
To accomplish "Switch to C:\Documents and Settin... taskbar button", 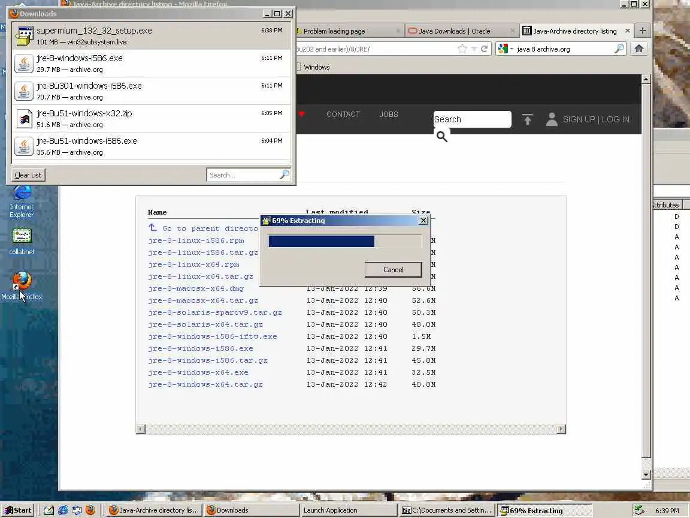I will tap(447, 510).
